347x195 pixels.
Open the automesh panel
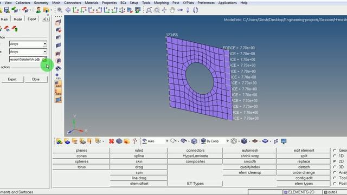point(249,151)
